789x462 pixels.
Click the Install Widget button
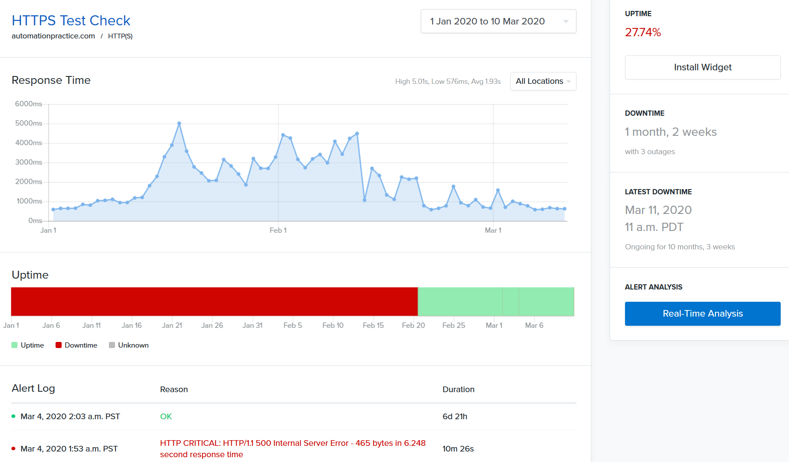coord(702,67)
